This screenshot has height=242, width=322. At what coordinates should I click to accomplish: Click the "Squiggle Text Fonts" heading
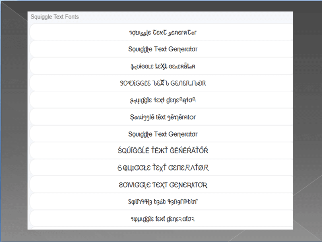55,17
